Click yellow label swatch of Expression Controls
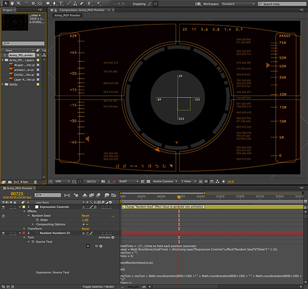Image resolution: width=308 pixels, height=289 pixels. (x=24, y=207)
